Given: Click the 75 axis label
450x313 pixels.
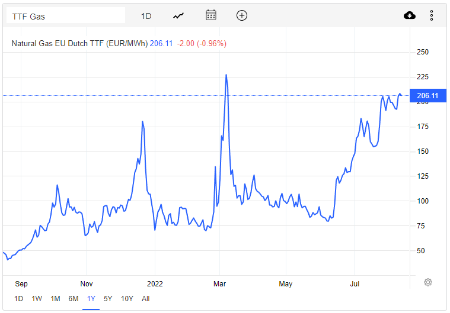Looking at the screenshot, I should (x=421, y=226).
